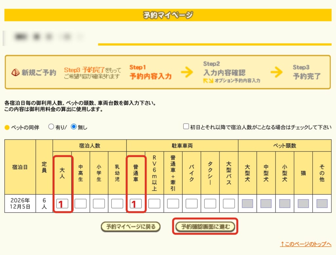336x255 pixels.
Task: Click the 新規ご予約 heading text
Action: 39,73
